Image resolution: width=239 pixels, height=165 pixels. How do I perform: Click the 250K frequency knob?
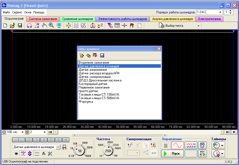coord(108,151)
